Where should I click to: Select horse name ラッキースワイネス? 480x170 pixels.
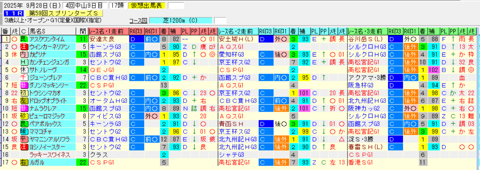click(x=49, y=154)
